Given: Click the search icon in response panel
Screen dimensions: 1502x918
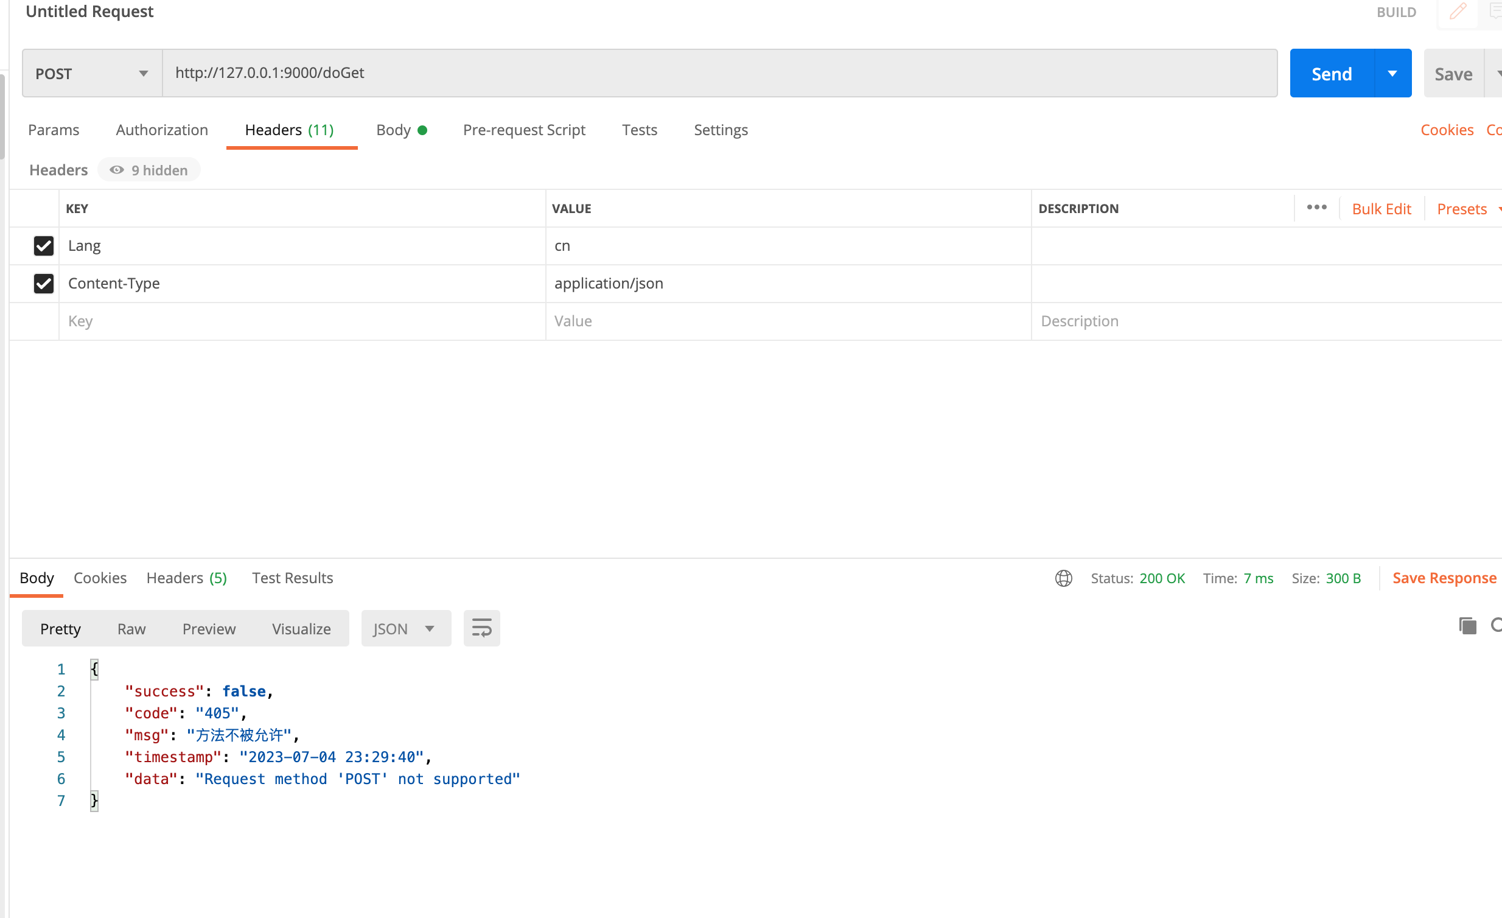Looking at the screenshot, I should 1497,625.
